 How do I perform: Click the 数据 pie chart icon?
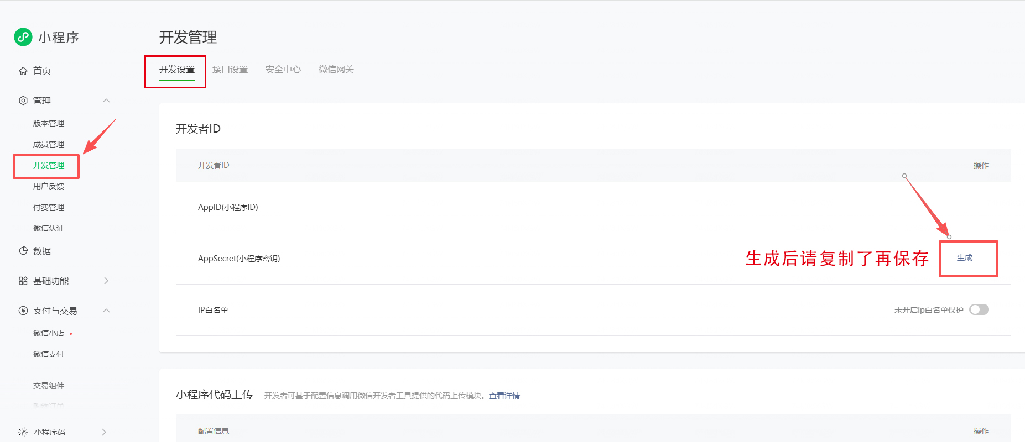[23, 251]
